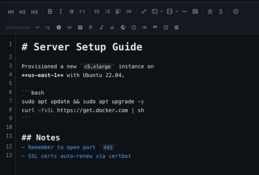
Task: Click the 'c5.xlarge' inline code
Action: (97, 67)
